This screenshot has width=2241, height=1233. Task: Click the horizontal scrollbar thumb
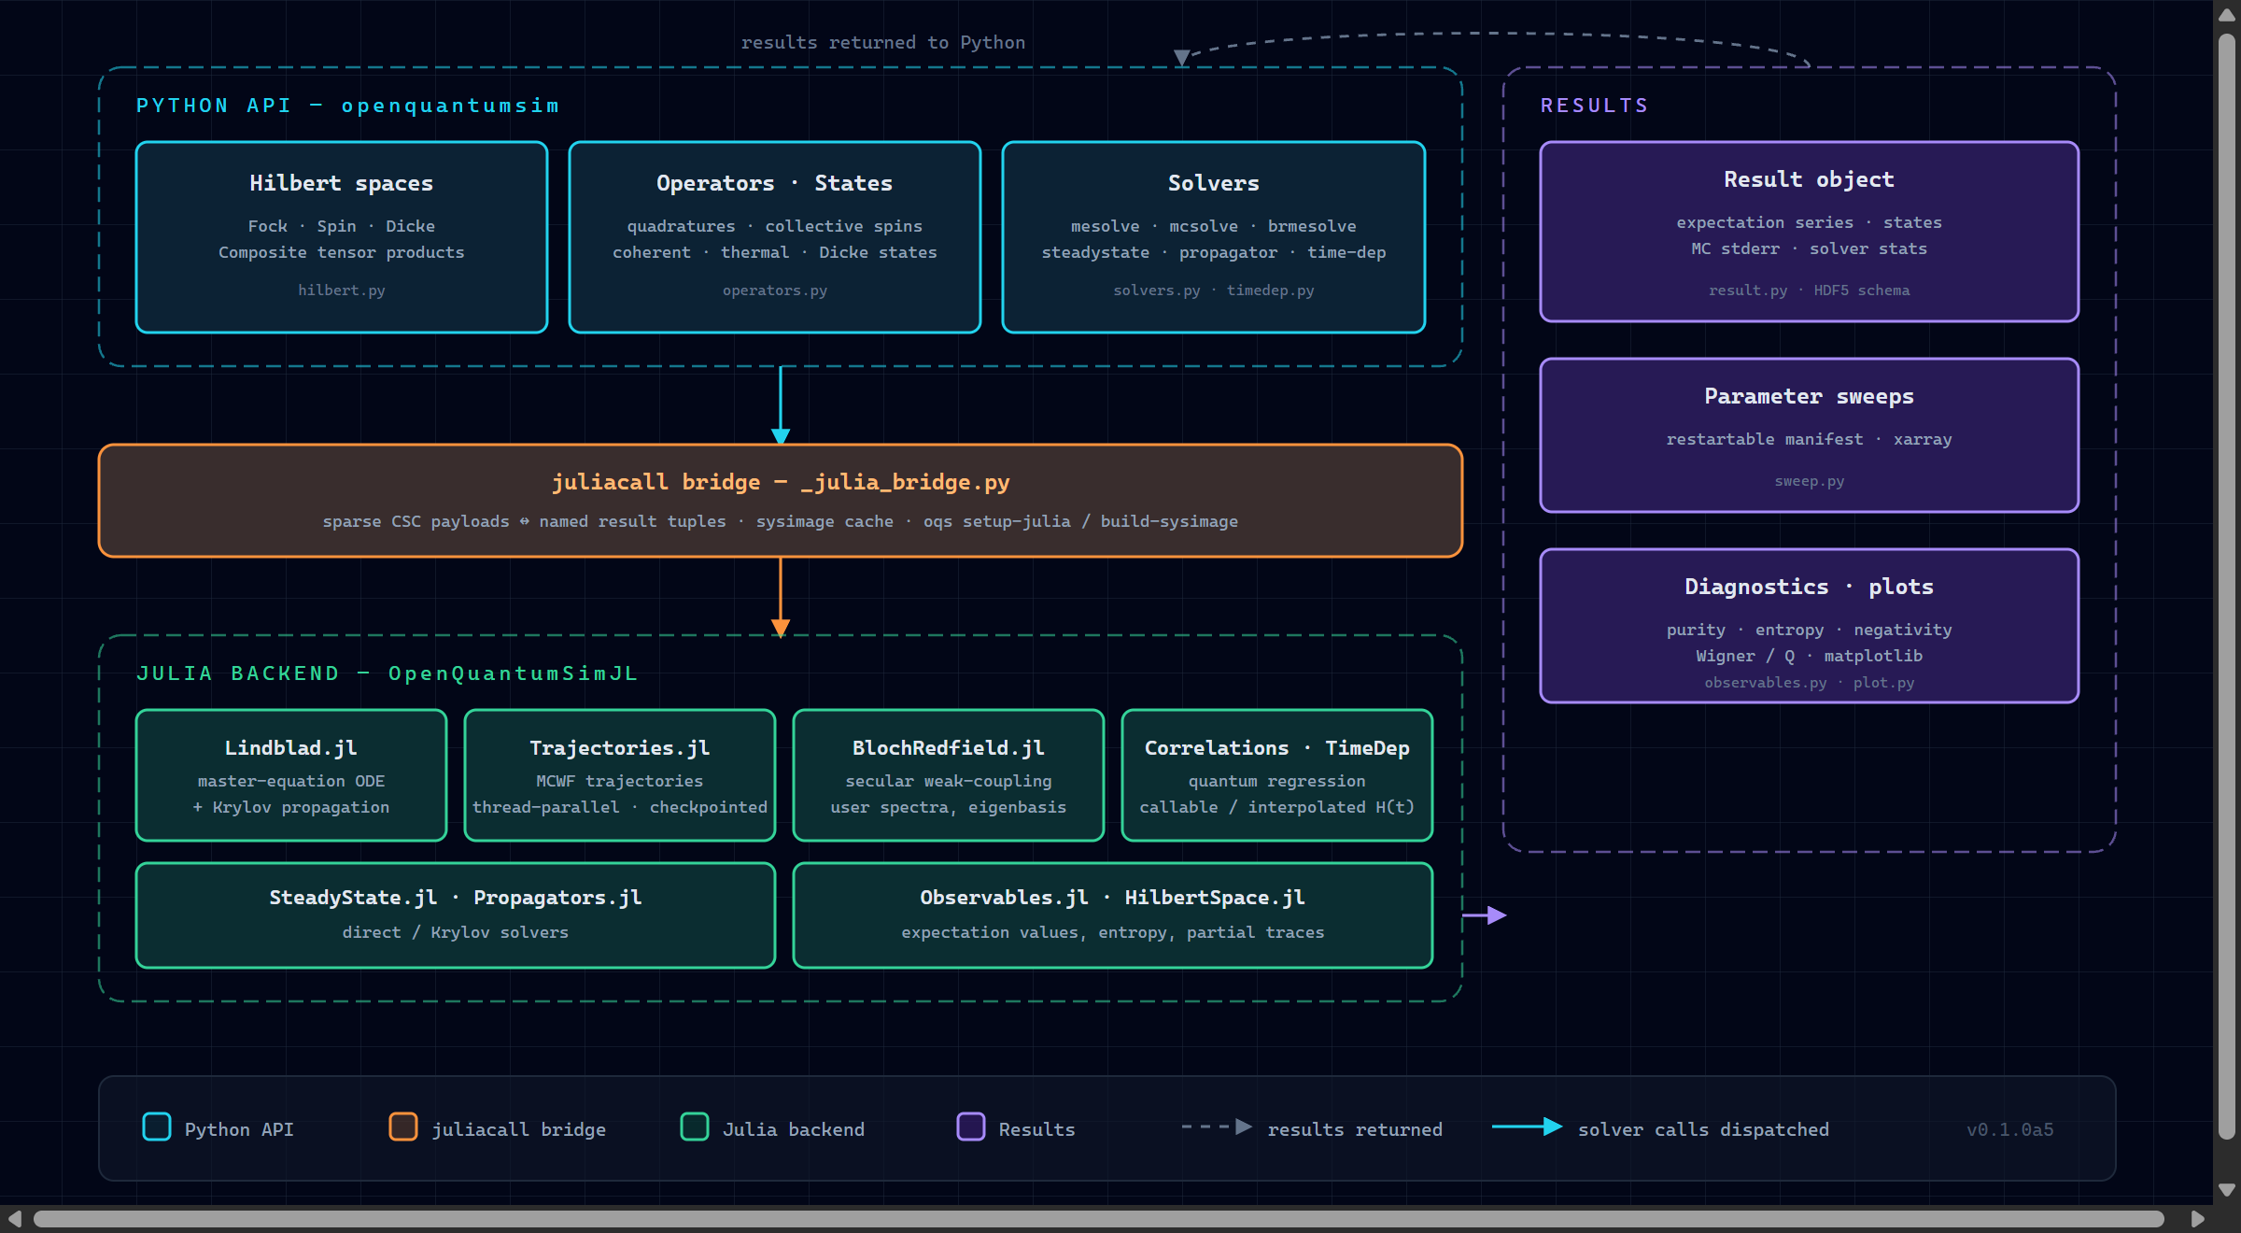(1099, 1219)
